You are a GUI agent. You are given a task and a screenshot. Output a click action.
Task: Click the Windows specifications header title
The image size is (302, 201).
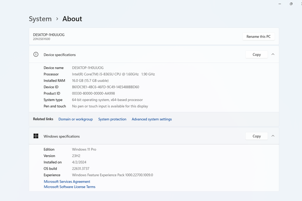(x=62, y=136)
